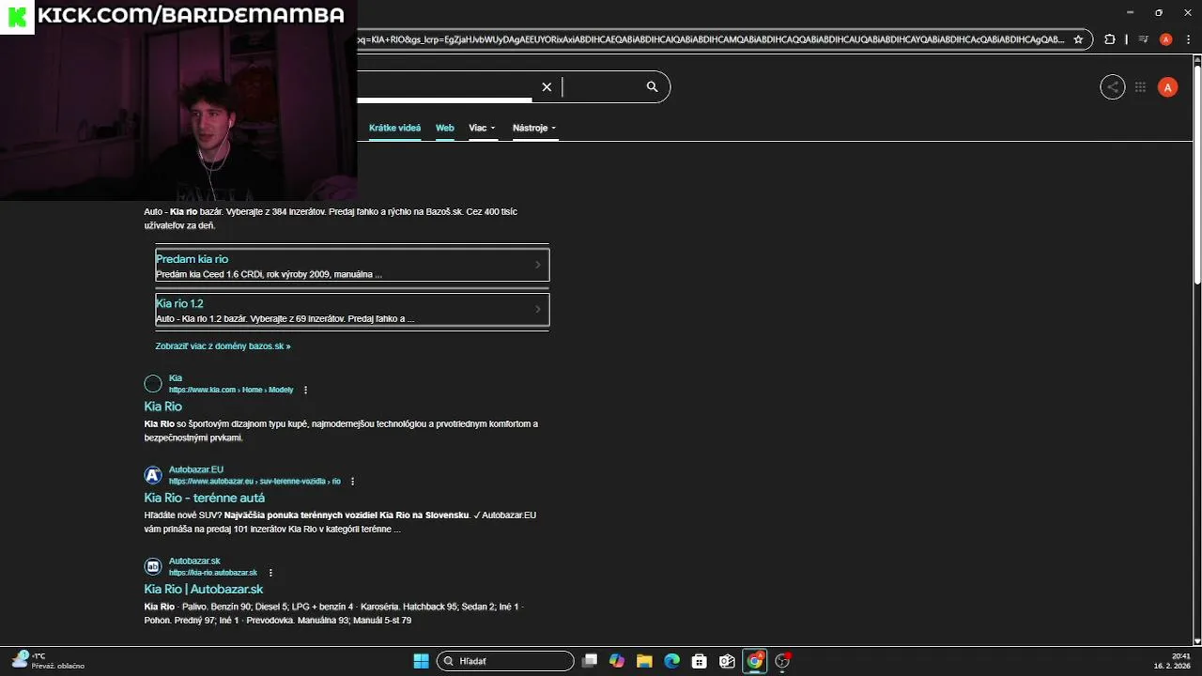Open the Chrome profile avatar in toolbar
Image resolution: width=1202 pixels, height=676 pixels.
click(1166, 39)
